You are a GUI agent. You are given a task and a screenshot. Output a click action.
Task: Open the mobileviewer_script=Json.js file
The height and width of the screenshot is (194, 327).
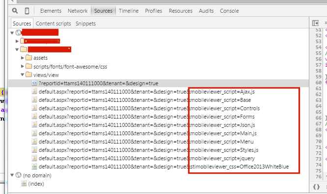(x=147, y=125)
